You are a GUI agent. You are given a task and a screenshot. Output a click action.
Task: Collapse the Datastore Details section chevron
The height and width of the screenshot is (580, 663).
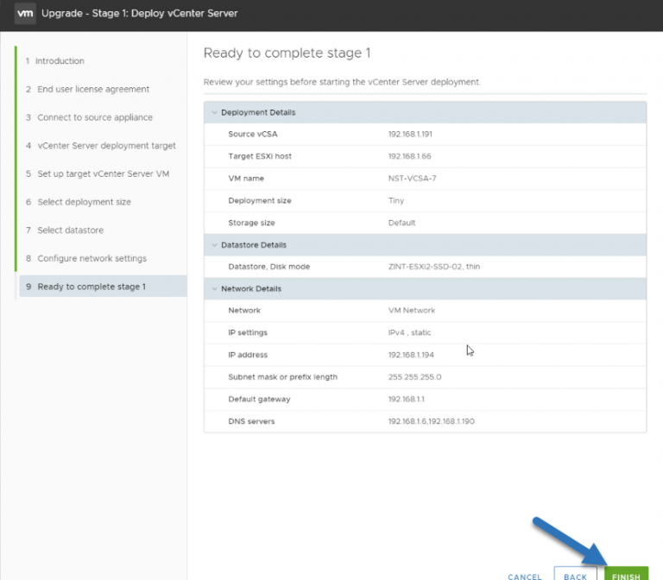214,245
